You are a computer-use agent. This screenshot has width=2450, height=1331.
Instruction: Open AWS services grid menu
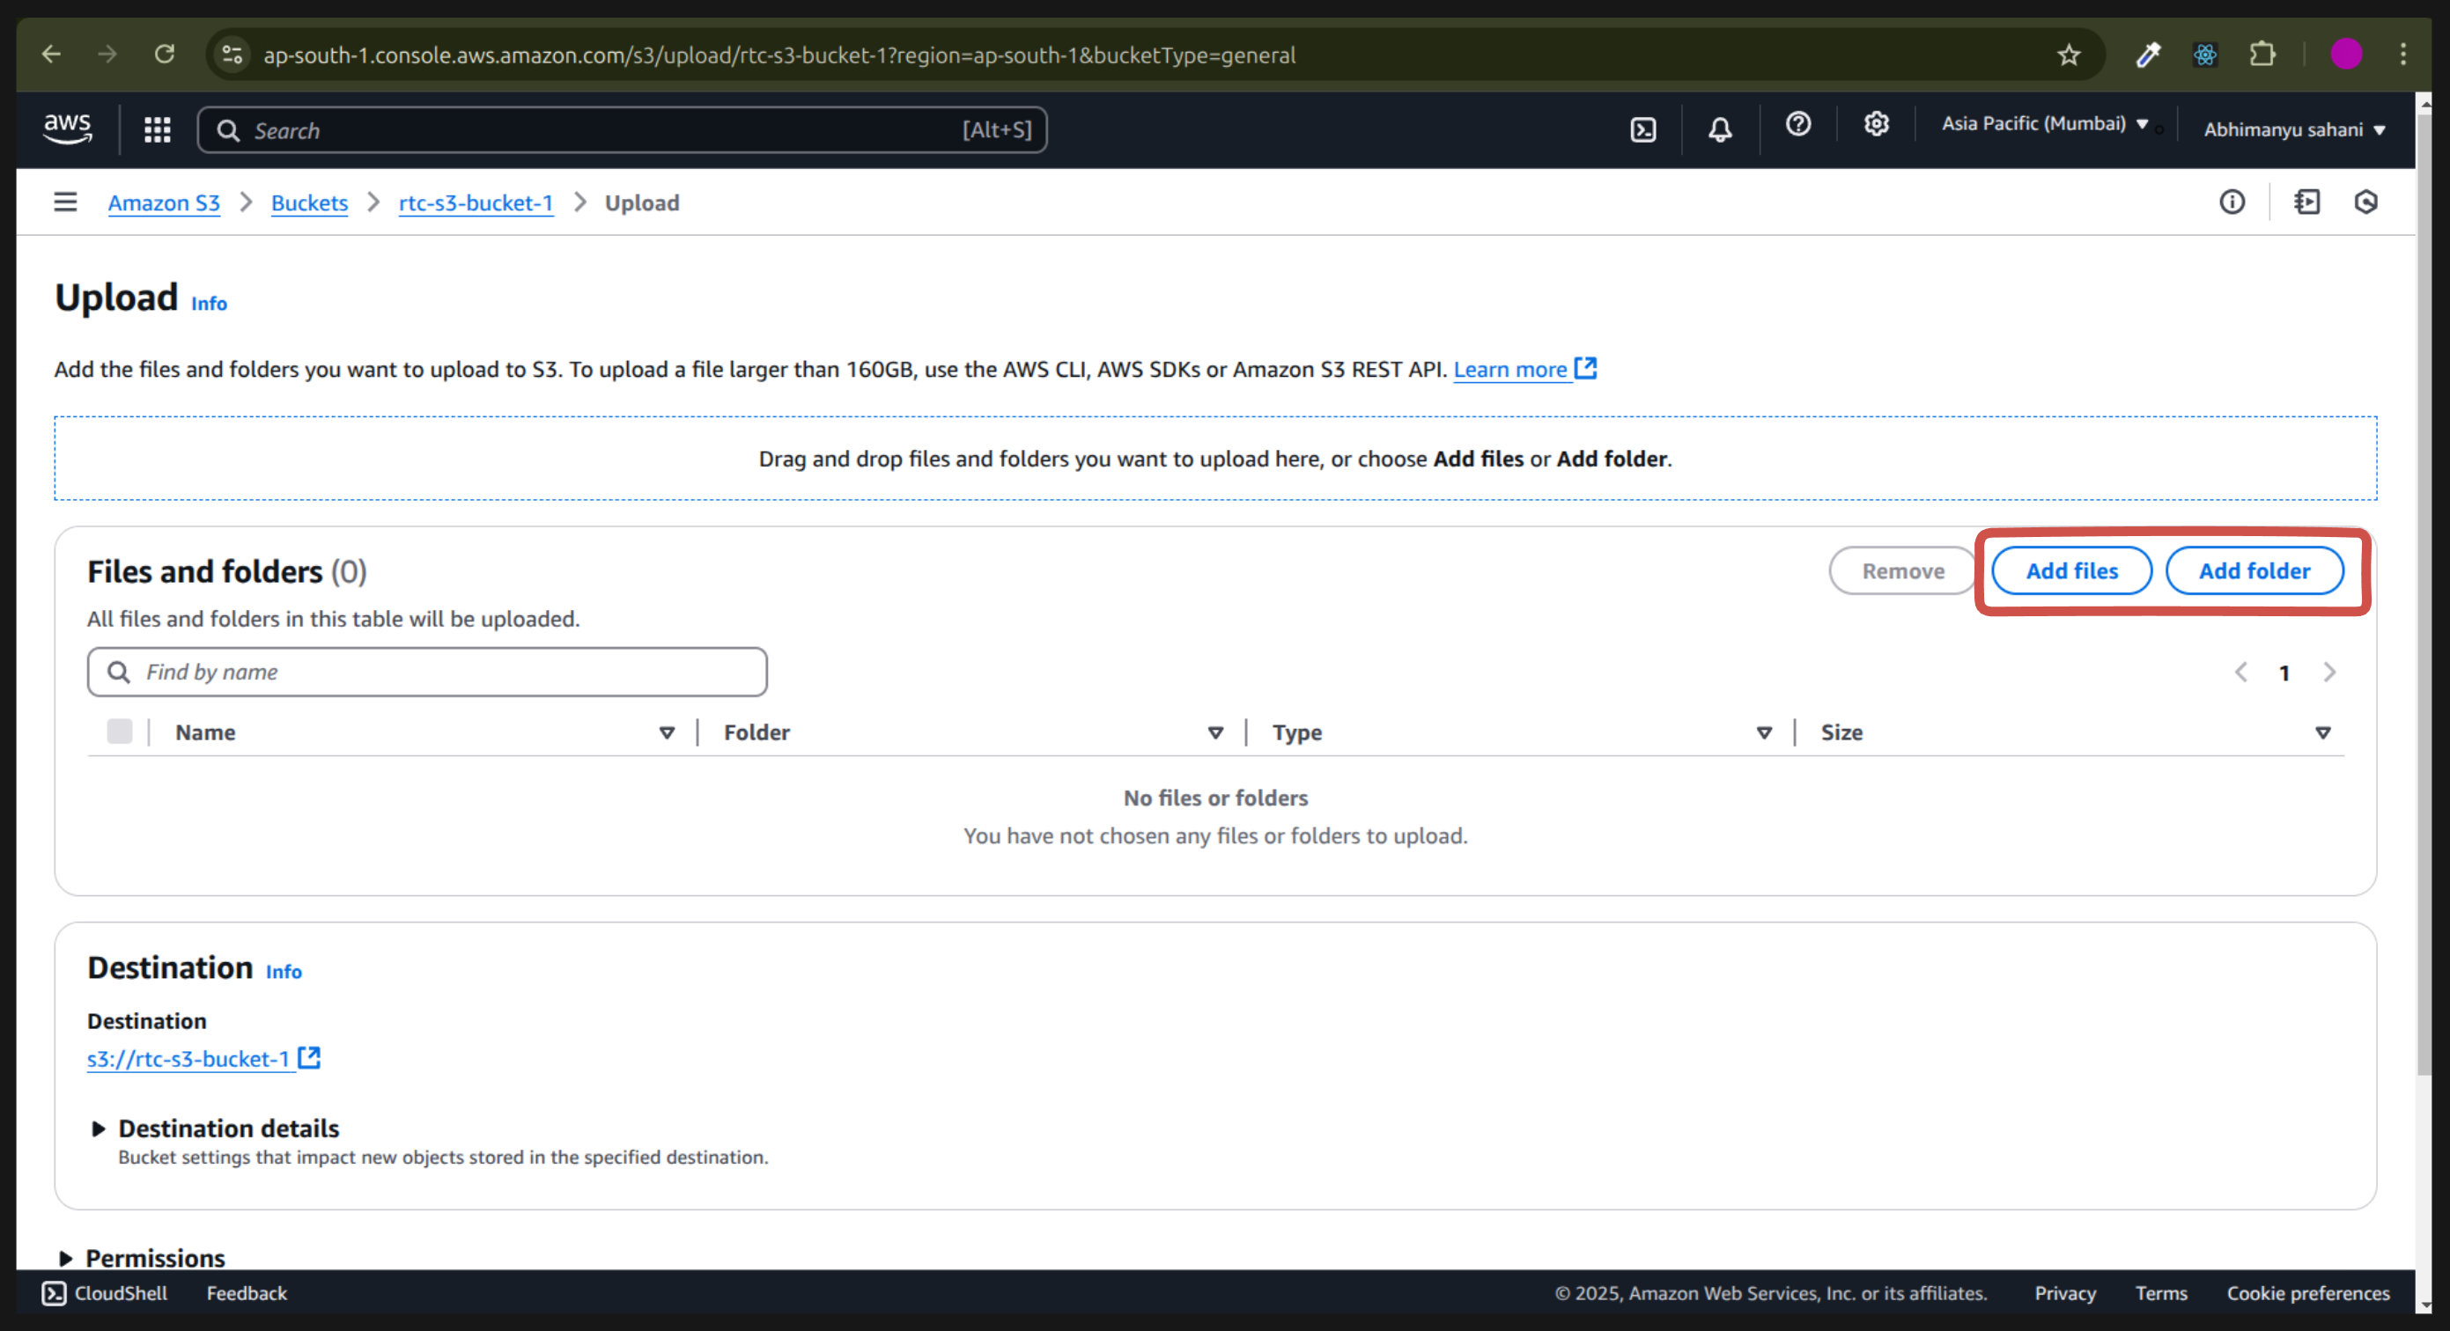[157, 129]
